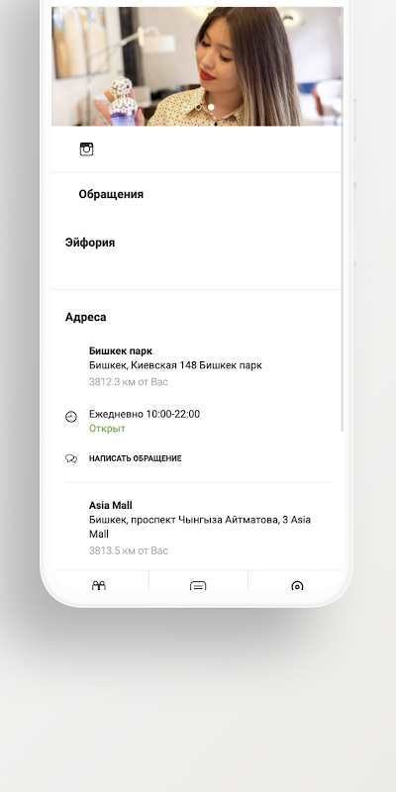This screenshot has height=792, width=396.
Task: Click НАПИСАТЬ ОБРАЩЕНИЕ link
Action: point(136,458)
